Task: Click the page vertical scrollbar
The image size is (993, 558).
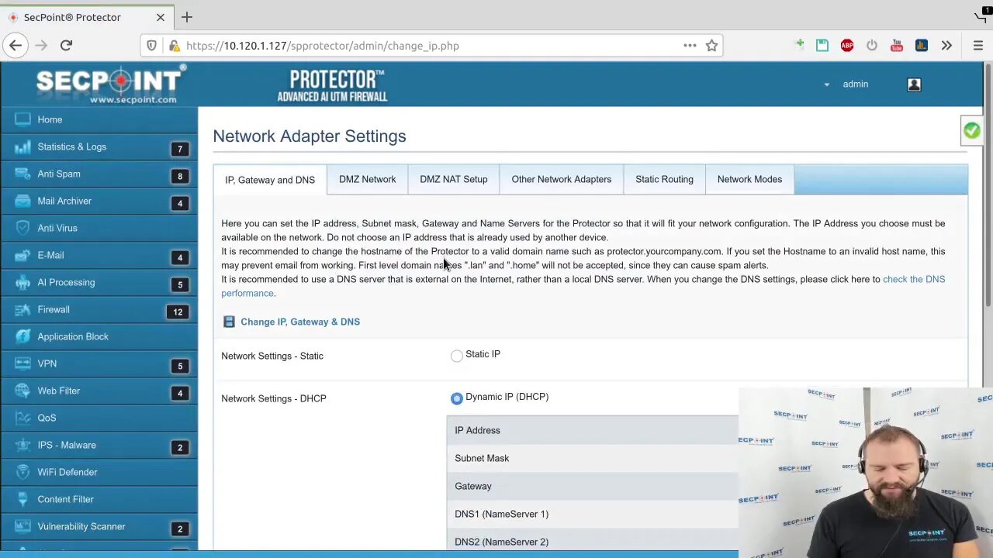Action: coord(988,186)
